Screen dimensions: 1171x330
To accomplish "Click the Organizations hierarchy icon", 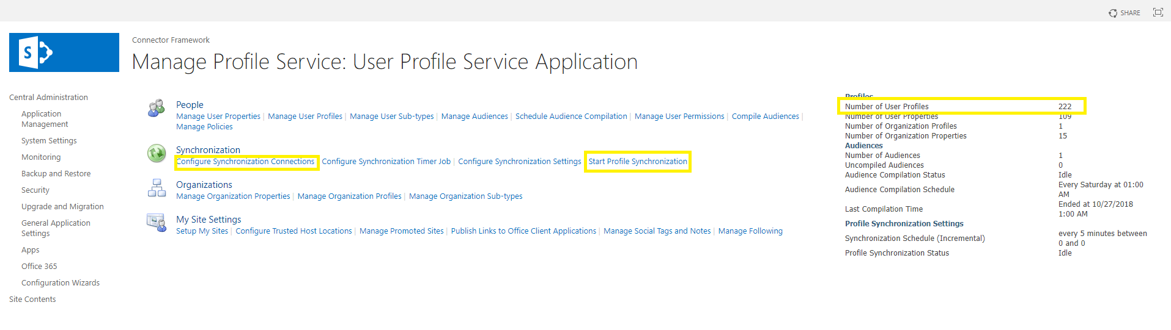I will [x=157, y=188].
